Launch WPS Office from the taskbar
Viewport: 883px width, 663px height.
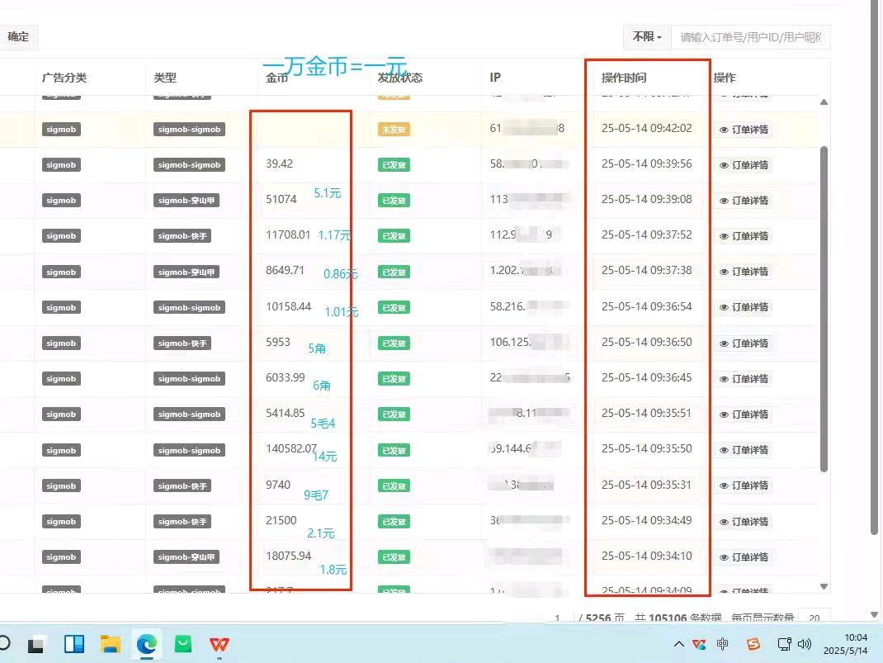click(x=219, y=645)
